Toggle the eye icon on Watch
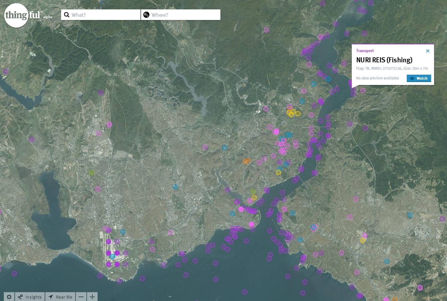Viewport: 447px width, 301px height. pos(412,78)
